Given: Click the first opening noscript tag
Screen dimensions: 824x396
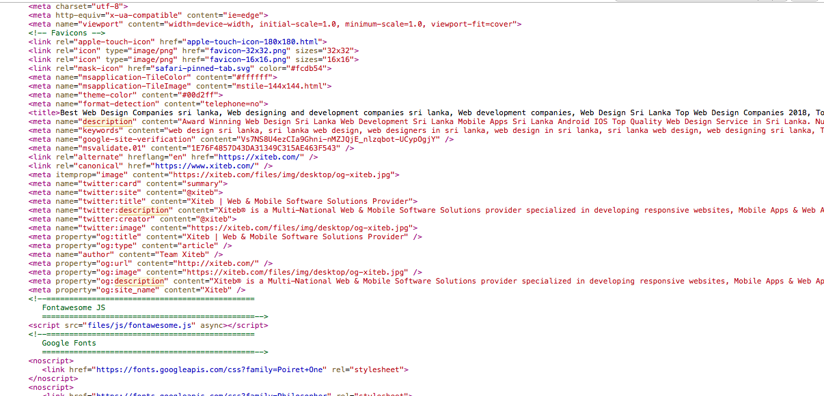Looking at the screenshot, I should point(51,361).
